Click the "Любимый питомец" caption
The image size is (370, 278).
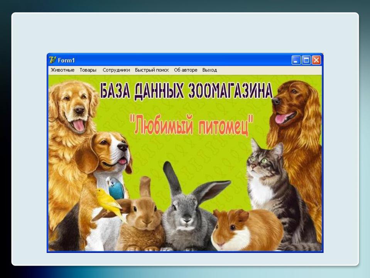point(191,124)
